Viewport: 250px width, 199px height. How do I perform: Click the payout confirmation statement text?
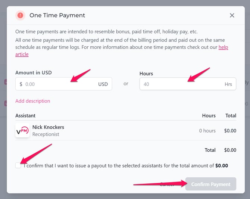point(119,165)
